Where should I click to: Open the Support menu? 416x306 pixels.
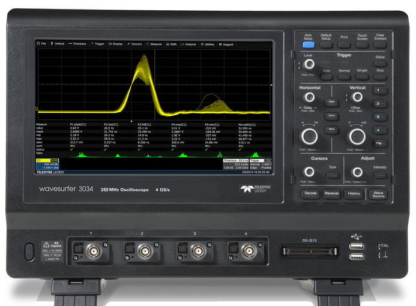click(226, 44)
